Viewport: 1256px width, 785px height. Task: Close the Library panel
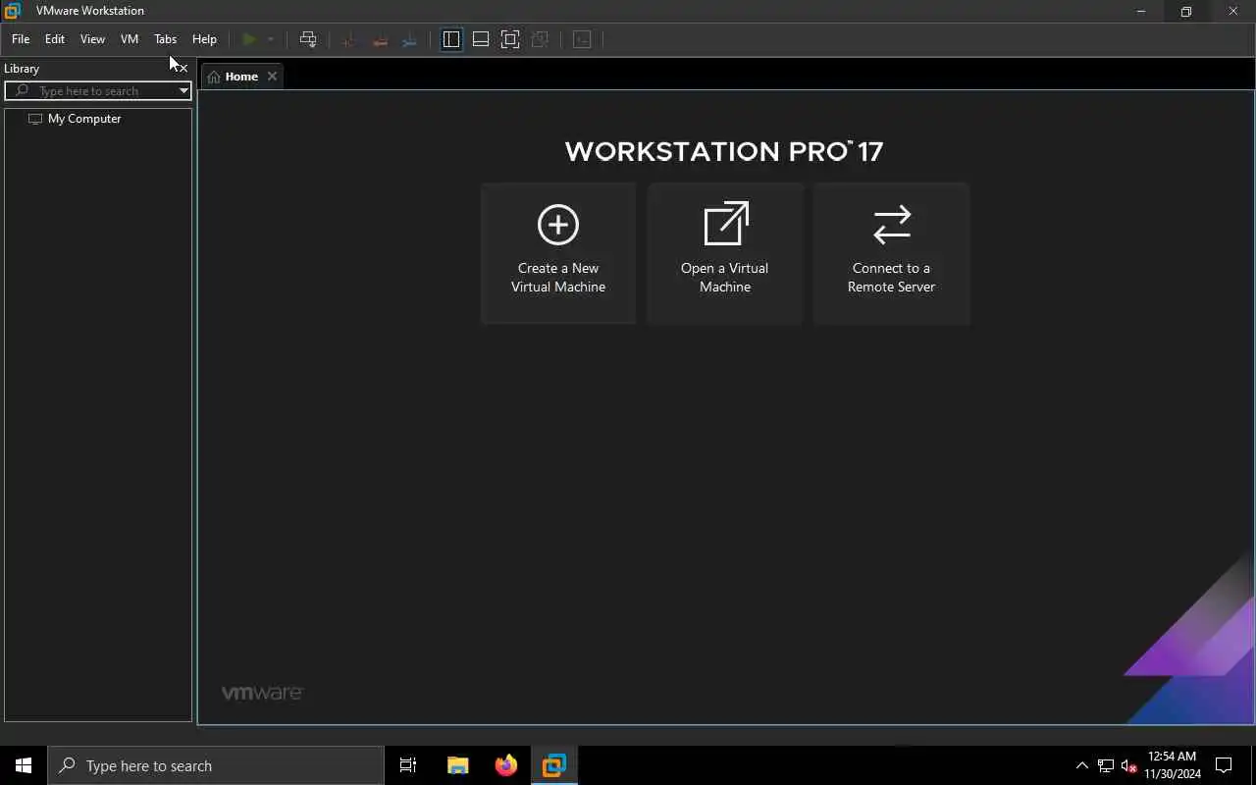click(183, 68)
